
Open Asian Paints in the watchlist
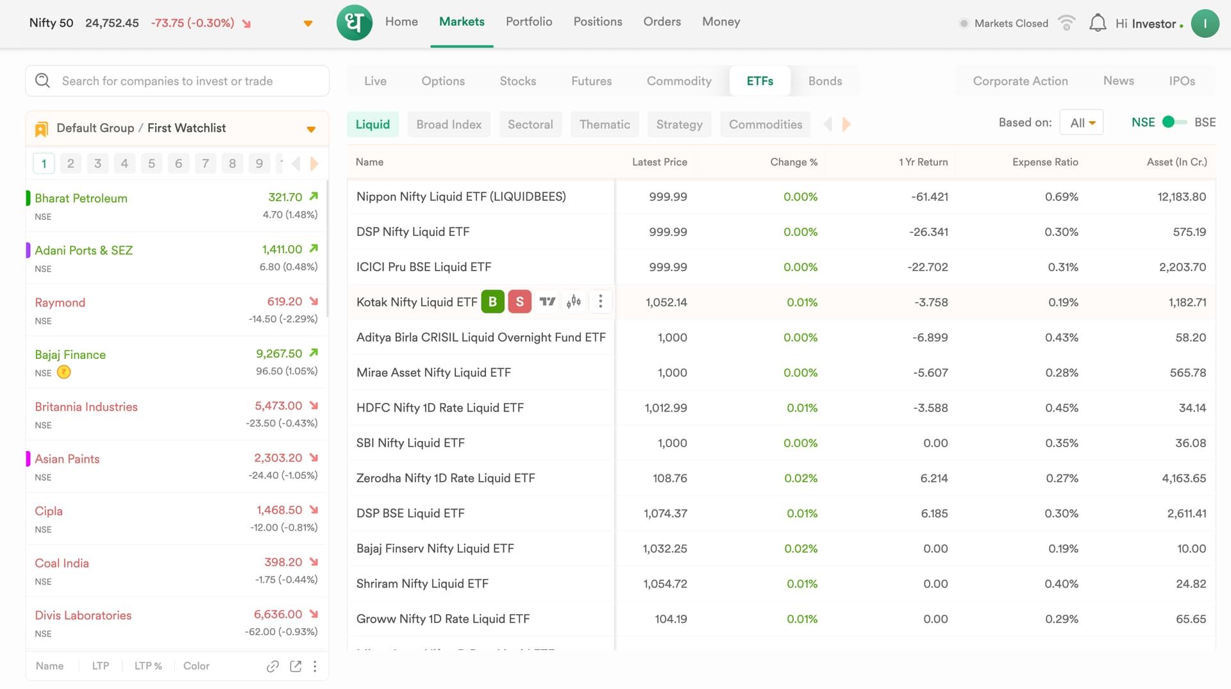click(x=176, y=467)
